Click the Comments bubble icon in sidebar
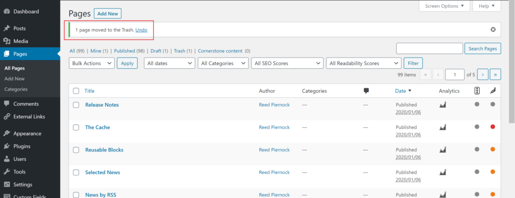 (x=7, y=104)
